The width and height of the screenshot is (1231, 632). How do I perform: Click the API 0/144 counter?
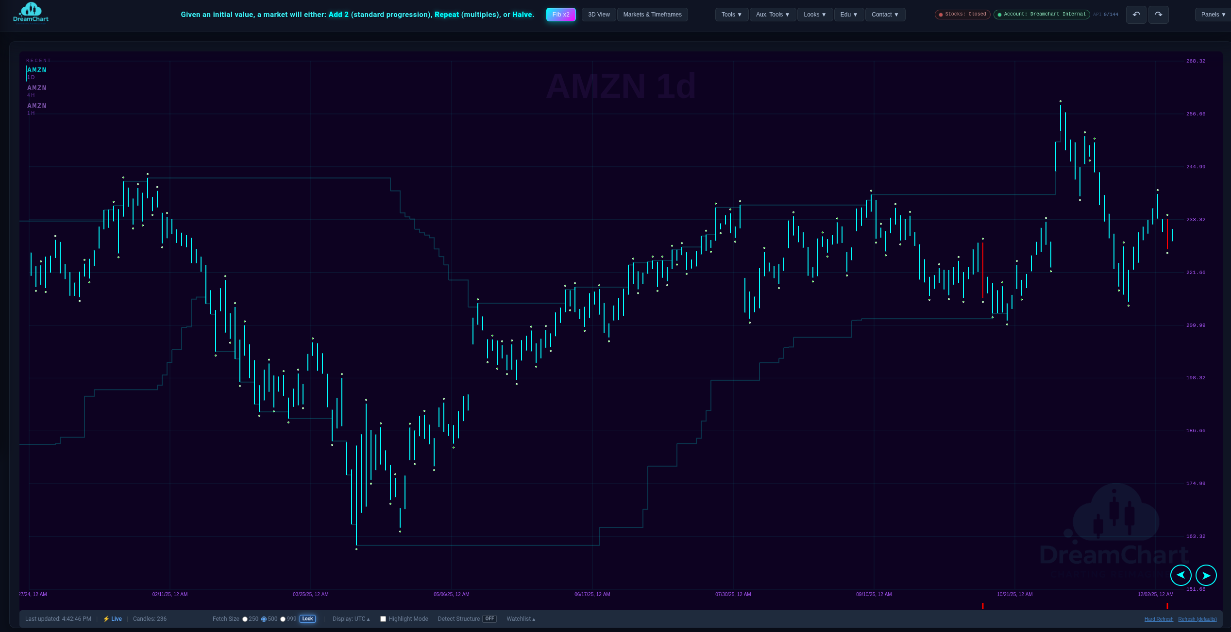tap(1106, 15)
